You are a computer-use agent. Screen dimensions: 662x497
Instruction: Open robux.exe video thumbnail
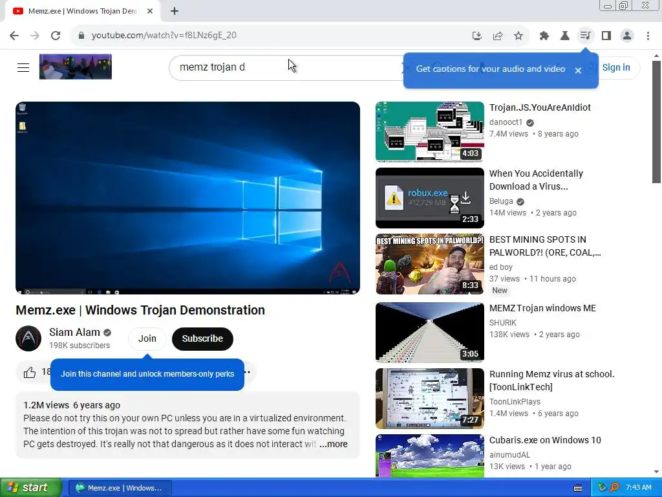[430, 198]
